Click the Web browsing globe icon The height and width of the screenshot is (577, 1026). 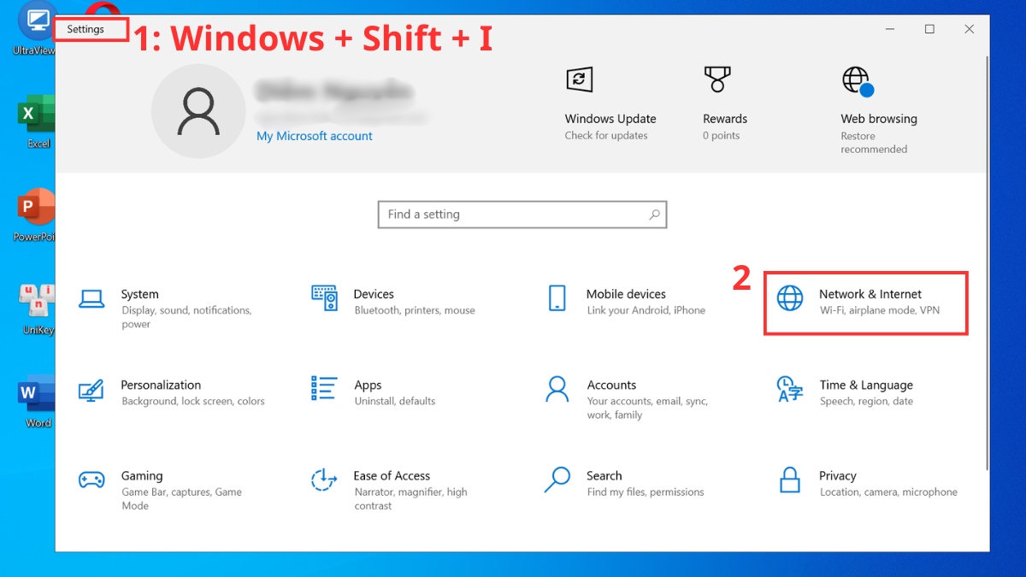pyautogui.click(x=858, y=81)
